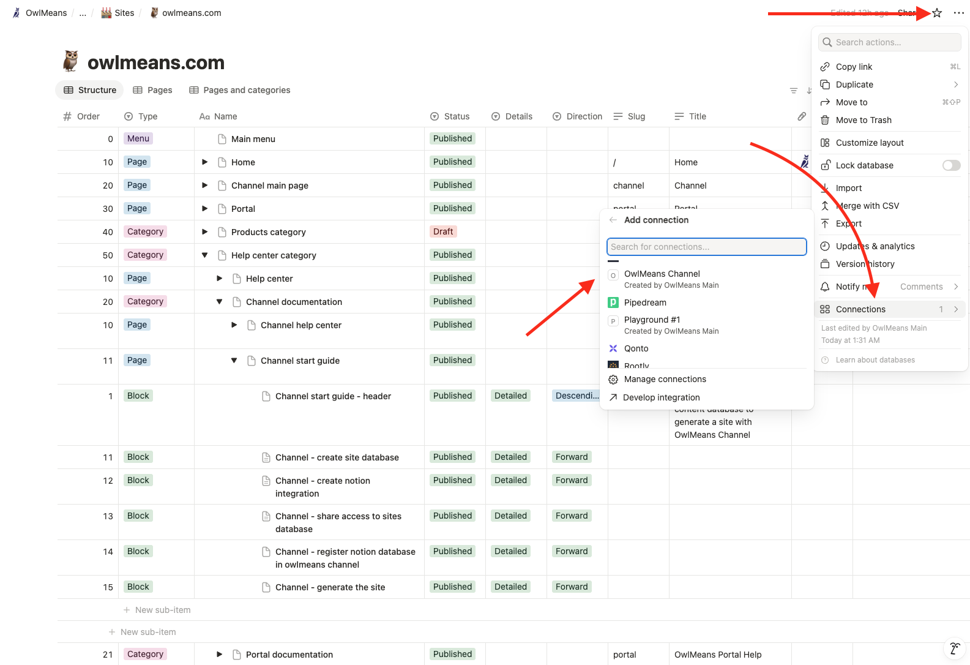Click the Connections grid icon
The width and height of the screenshot is (970, 665).
coord(825,309)
